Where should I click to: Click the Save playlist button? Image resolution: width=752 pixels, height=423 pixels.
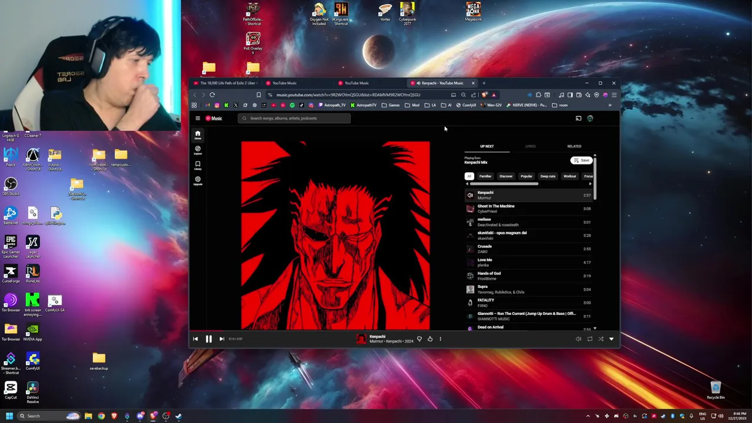click(x=582, y=160)
